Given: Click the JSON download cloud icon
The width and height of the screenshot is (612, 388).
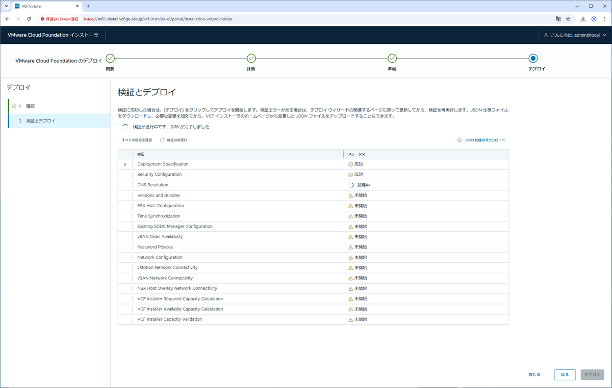Looking at the screenshot, I should point(460,140).
